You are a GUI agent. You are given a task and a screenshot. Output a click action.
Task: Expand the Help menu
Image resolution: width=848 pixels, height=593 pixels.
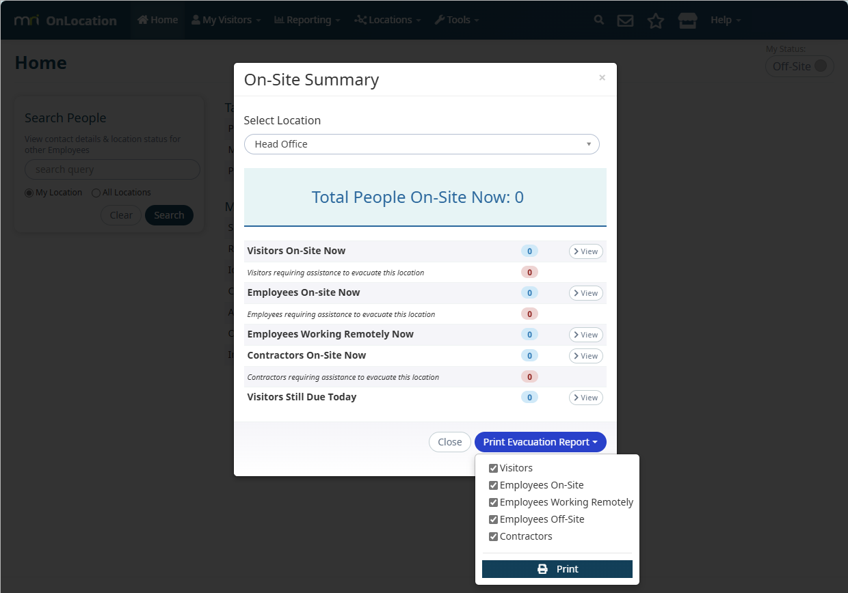pyautogui.click(x=725, y=20)
